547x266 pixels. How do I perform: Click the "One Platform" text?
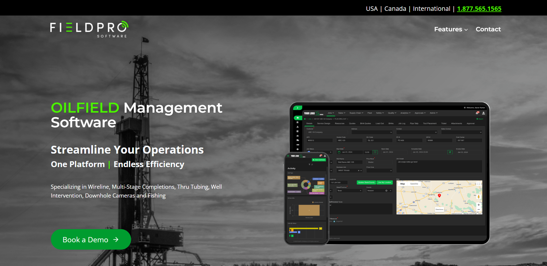(78, 164)
